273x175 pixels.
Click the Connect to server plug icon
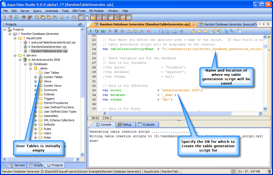[x=24, y=17]
